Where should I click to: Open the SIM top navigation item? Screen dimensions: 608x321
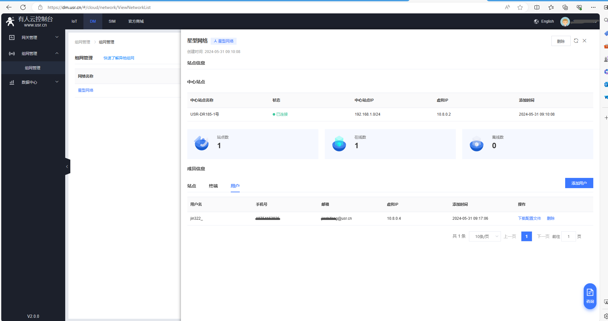(x=112, y=21)
